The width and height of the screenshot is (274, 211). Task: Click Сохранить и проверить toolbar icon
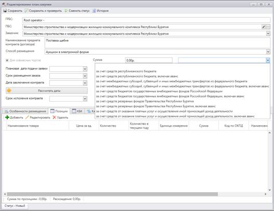pos(26,11)
